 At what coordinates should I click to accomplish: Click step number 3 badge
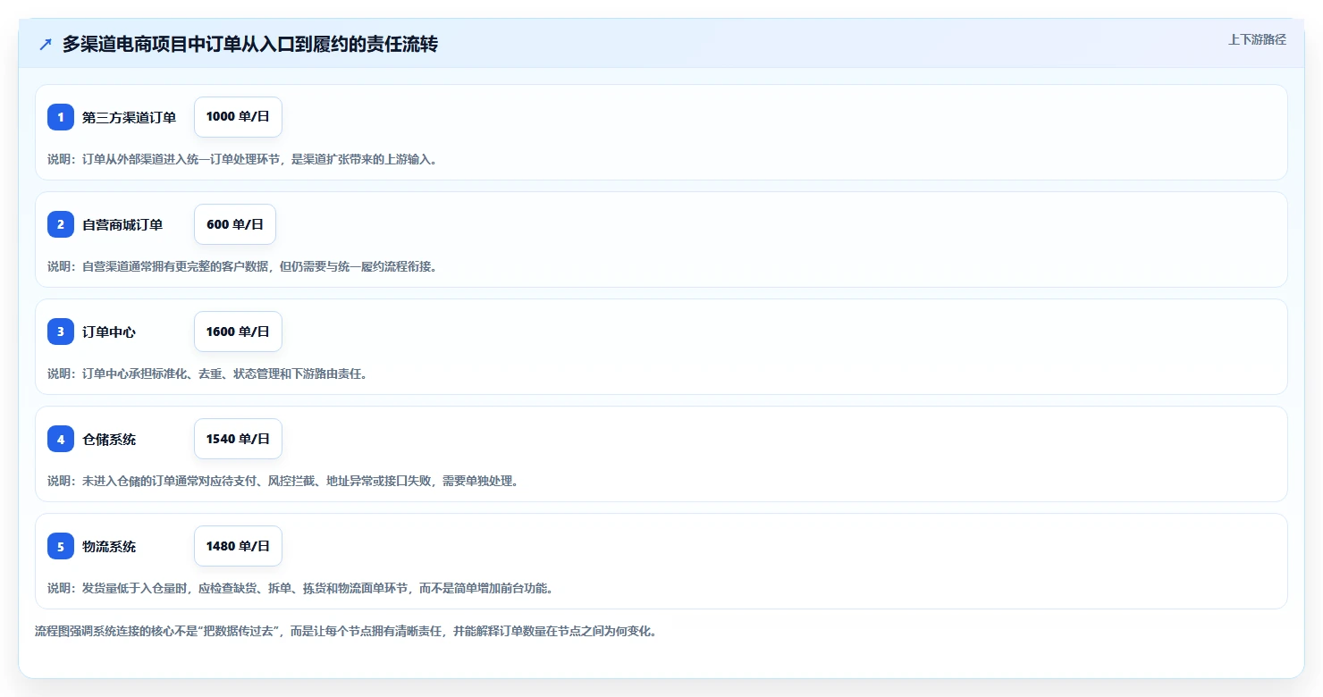(61, 332)
